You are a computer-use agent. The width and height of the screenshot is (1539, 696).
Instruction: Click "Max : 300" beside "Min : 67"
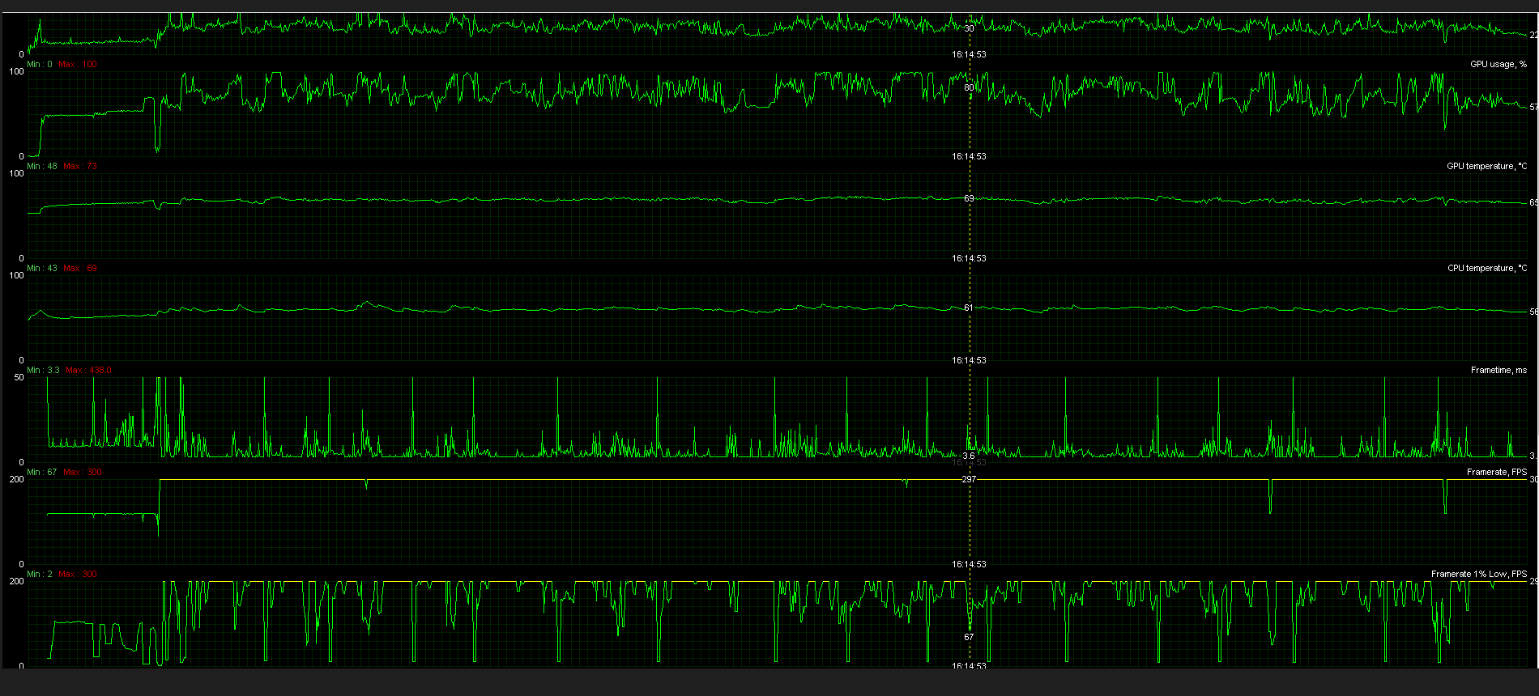[x=83, y=472]
